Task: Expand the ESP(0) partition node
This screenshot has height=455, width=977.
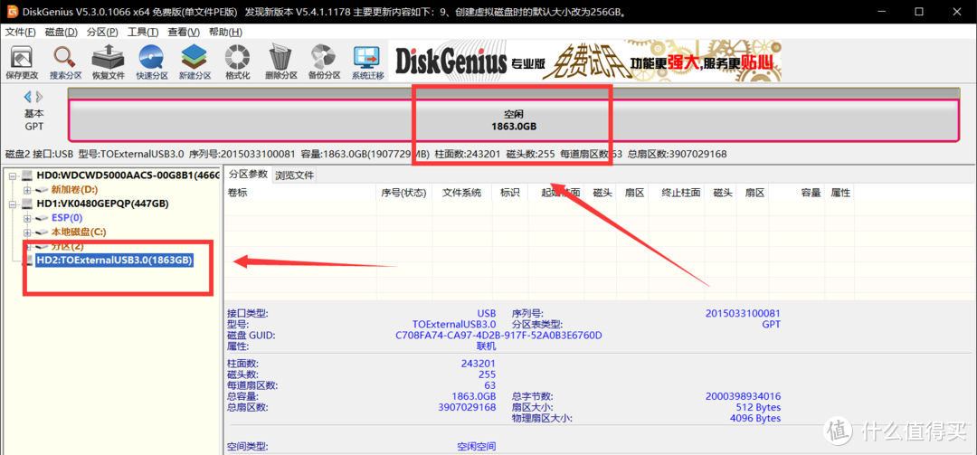Action: click(x=27, y=218)
